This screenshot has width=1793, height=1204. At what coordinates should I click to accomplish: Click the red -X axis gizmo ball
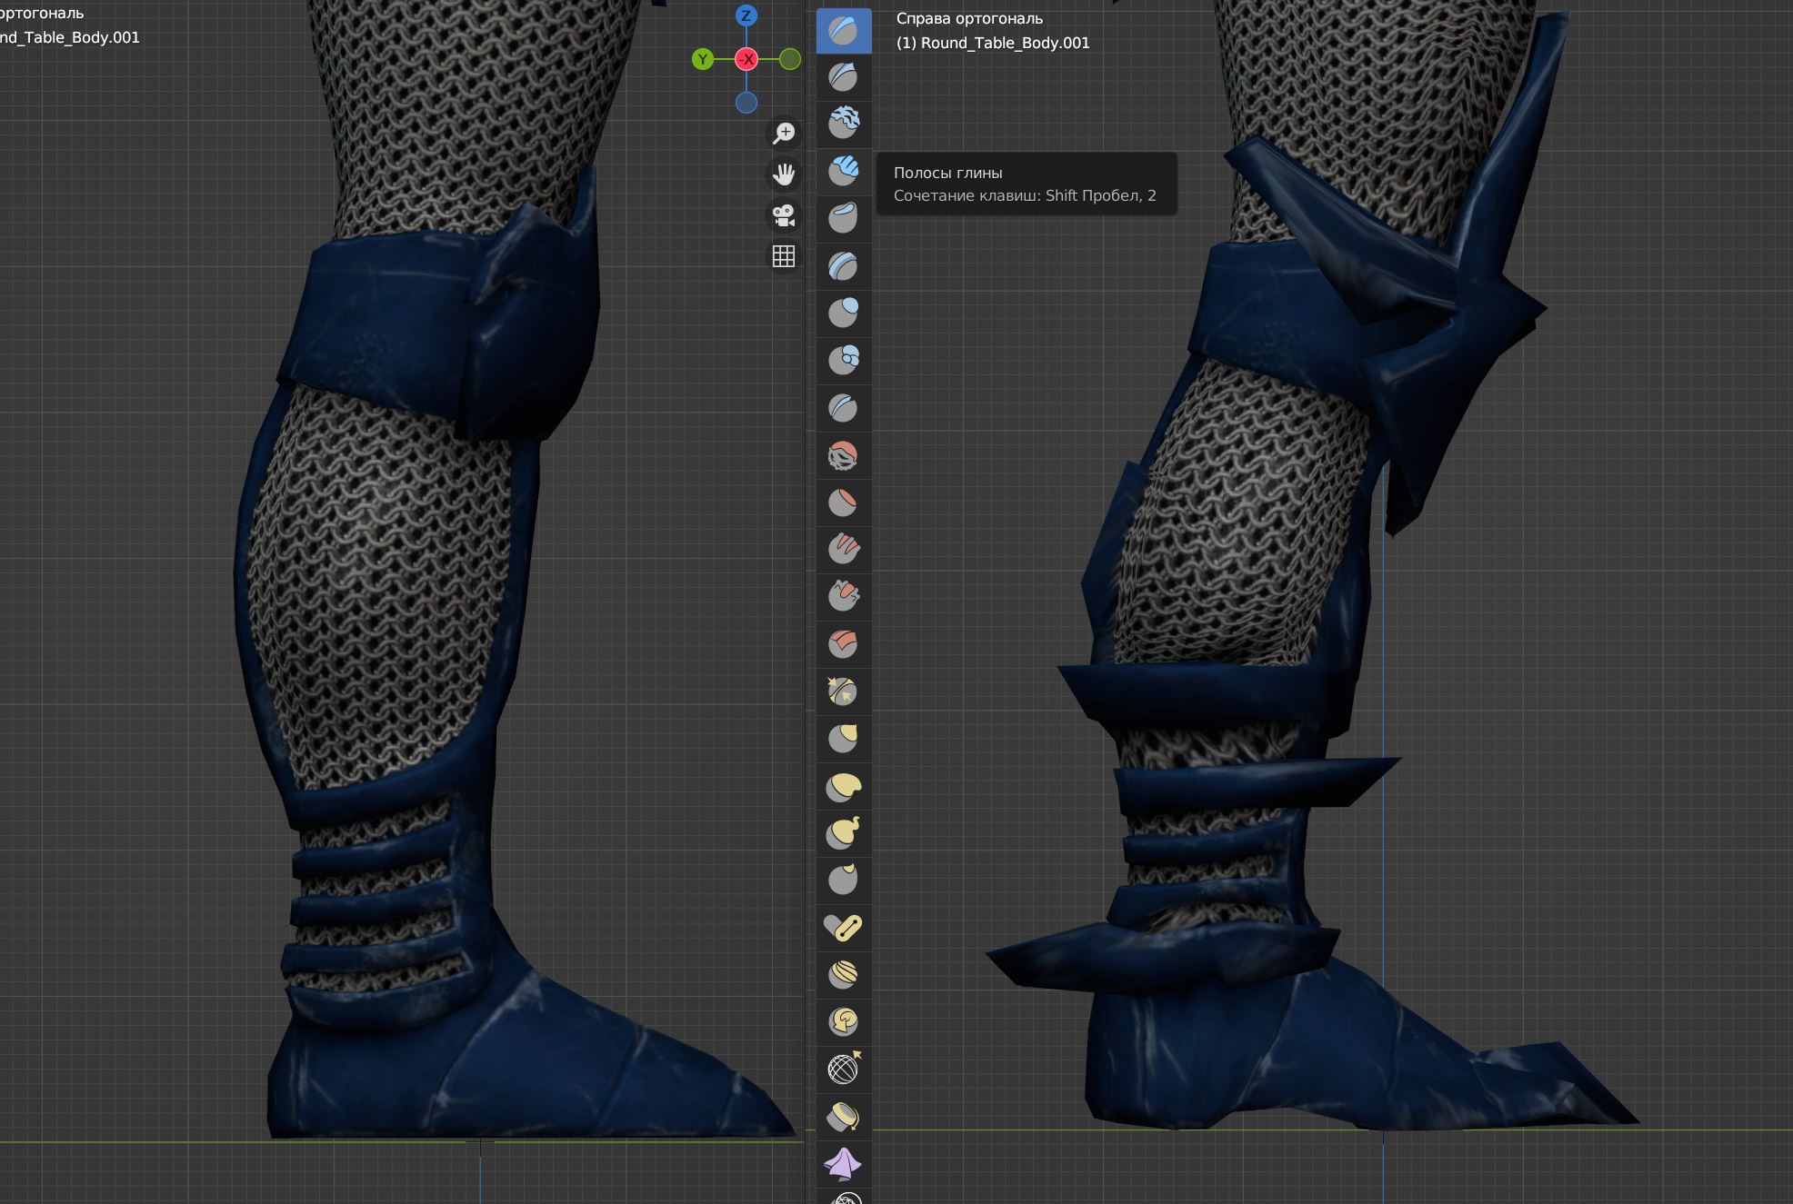(746, 59)
